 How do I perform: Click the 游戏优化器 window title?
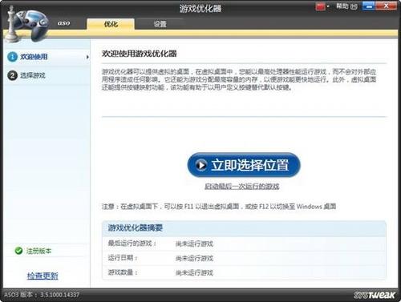coord(200,9)
